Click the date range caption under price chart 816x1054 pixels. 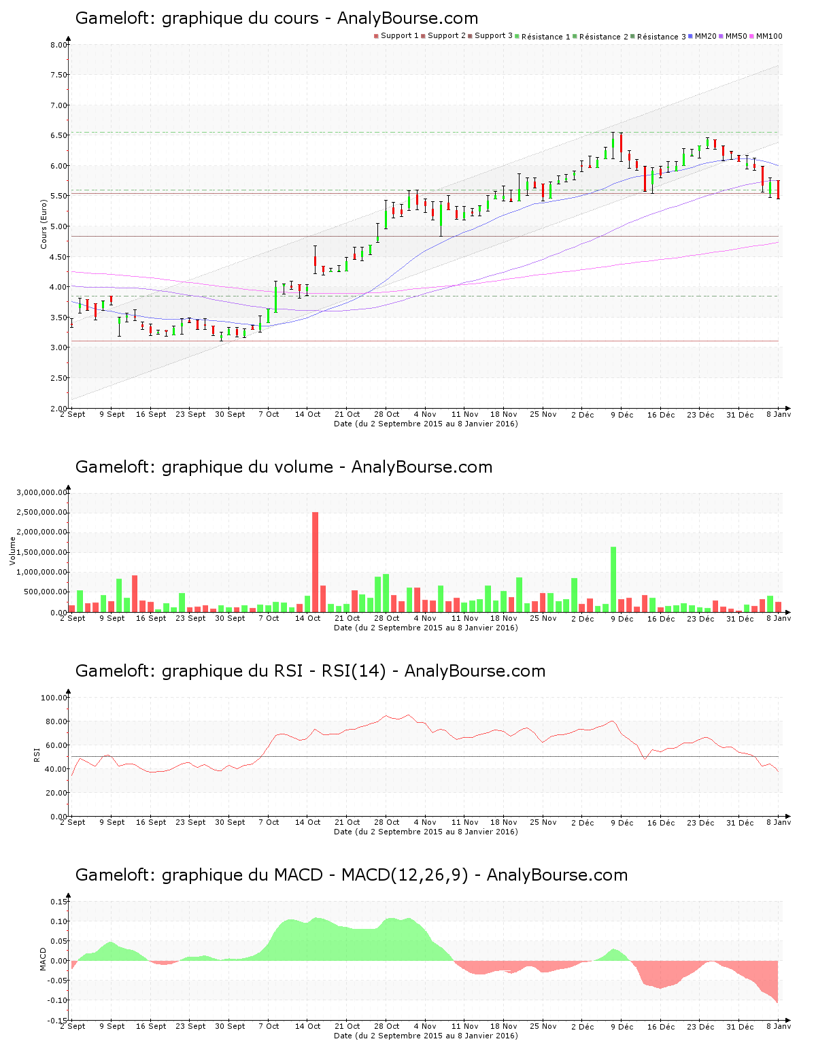coord(426,424)
